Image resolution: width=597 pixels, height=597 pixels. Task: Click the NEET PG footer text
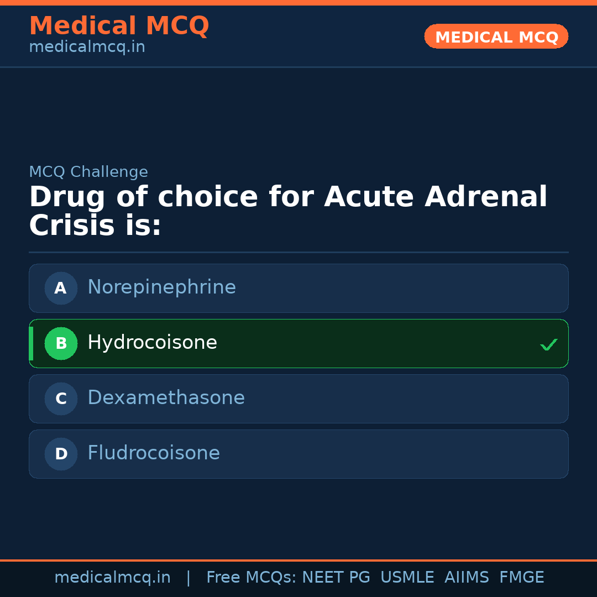[336, 578]
